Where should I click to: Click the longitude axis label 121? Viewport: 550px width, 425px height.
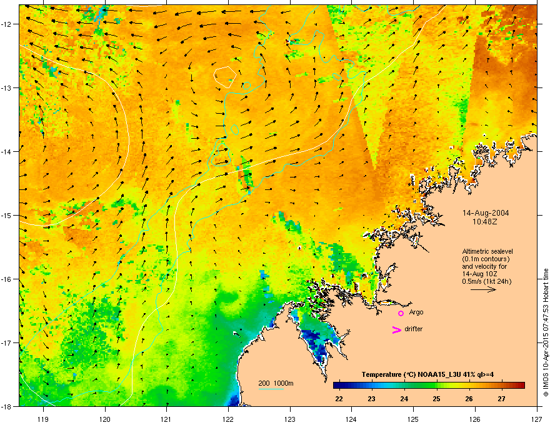[166, 419]
